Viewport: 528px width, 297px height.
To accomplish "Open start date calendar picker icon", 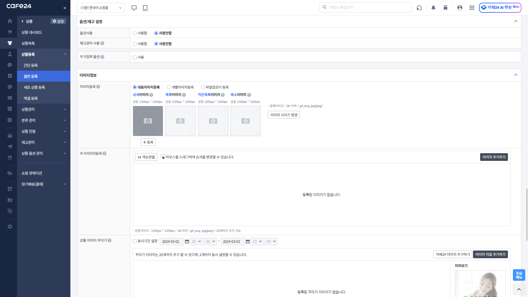I will pos(187,241).
